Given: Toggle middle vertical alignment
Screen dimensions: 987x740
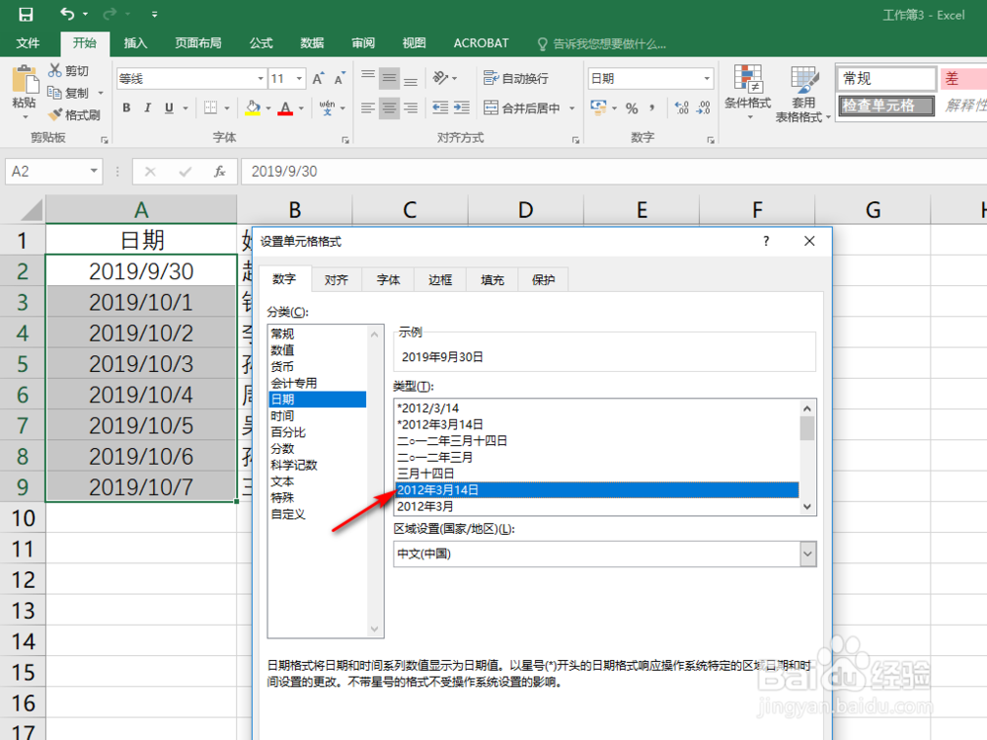Looking at the screenshot, I should 390,78.
